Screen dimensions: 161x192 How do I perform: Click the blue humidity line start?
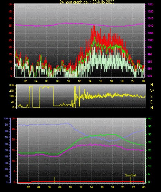pyautogui.click(x=19, y=125)
